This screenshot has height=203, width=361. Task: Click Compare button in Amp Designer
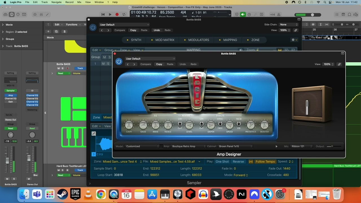(146, 64)
